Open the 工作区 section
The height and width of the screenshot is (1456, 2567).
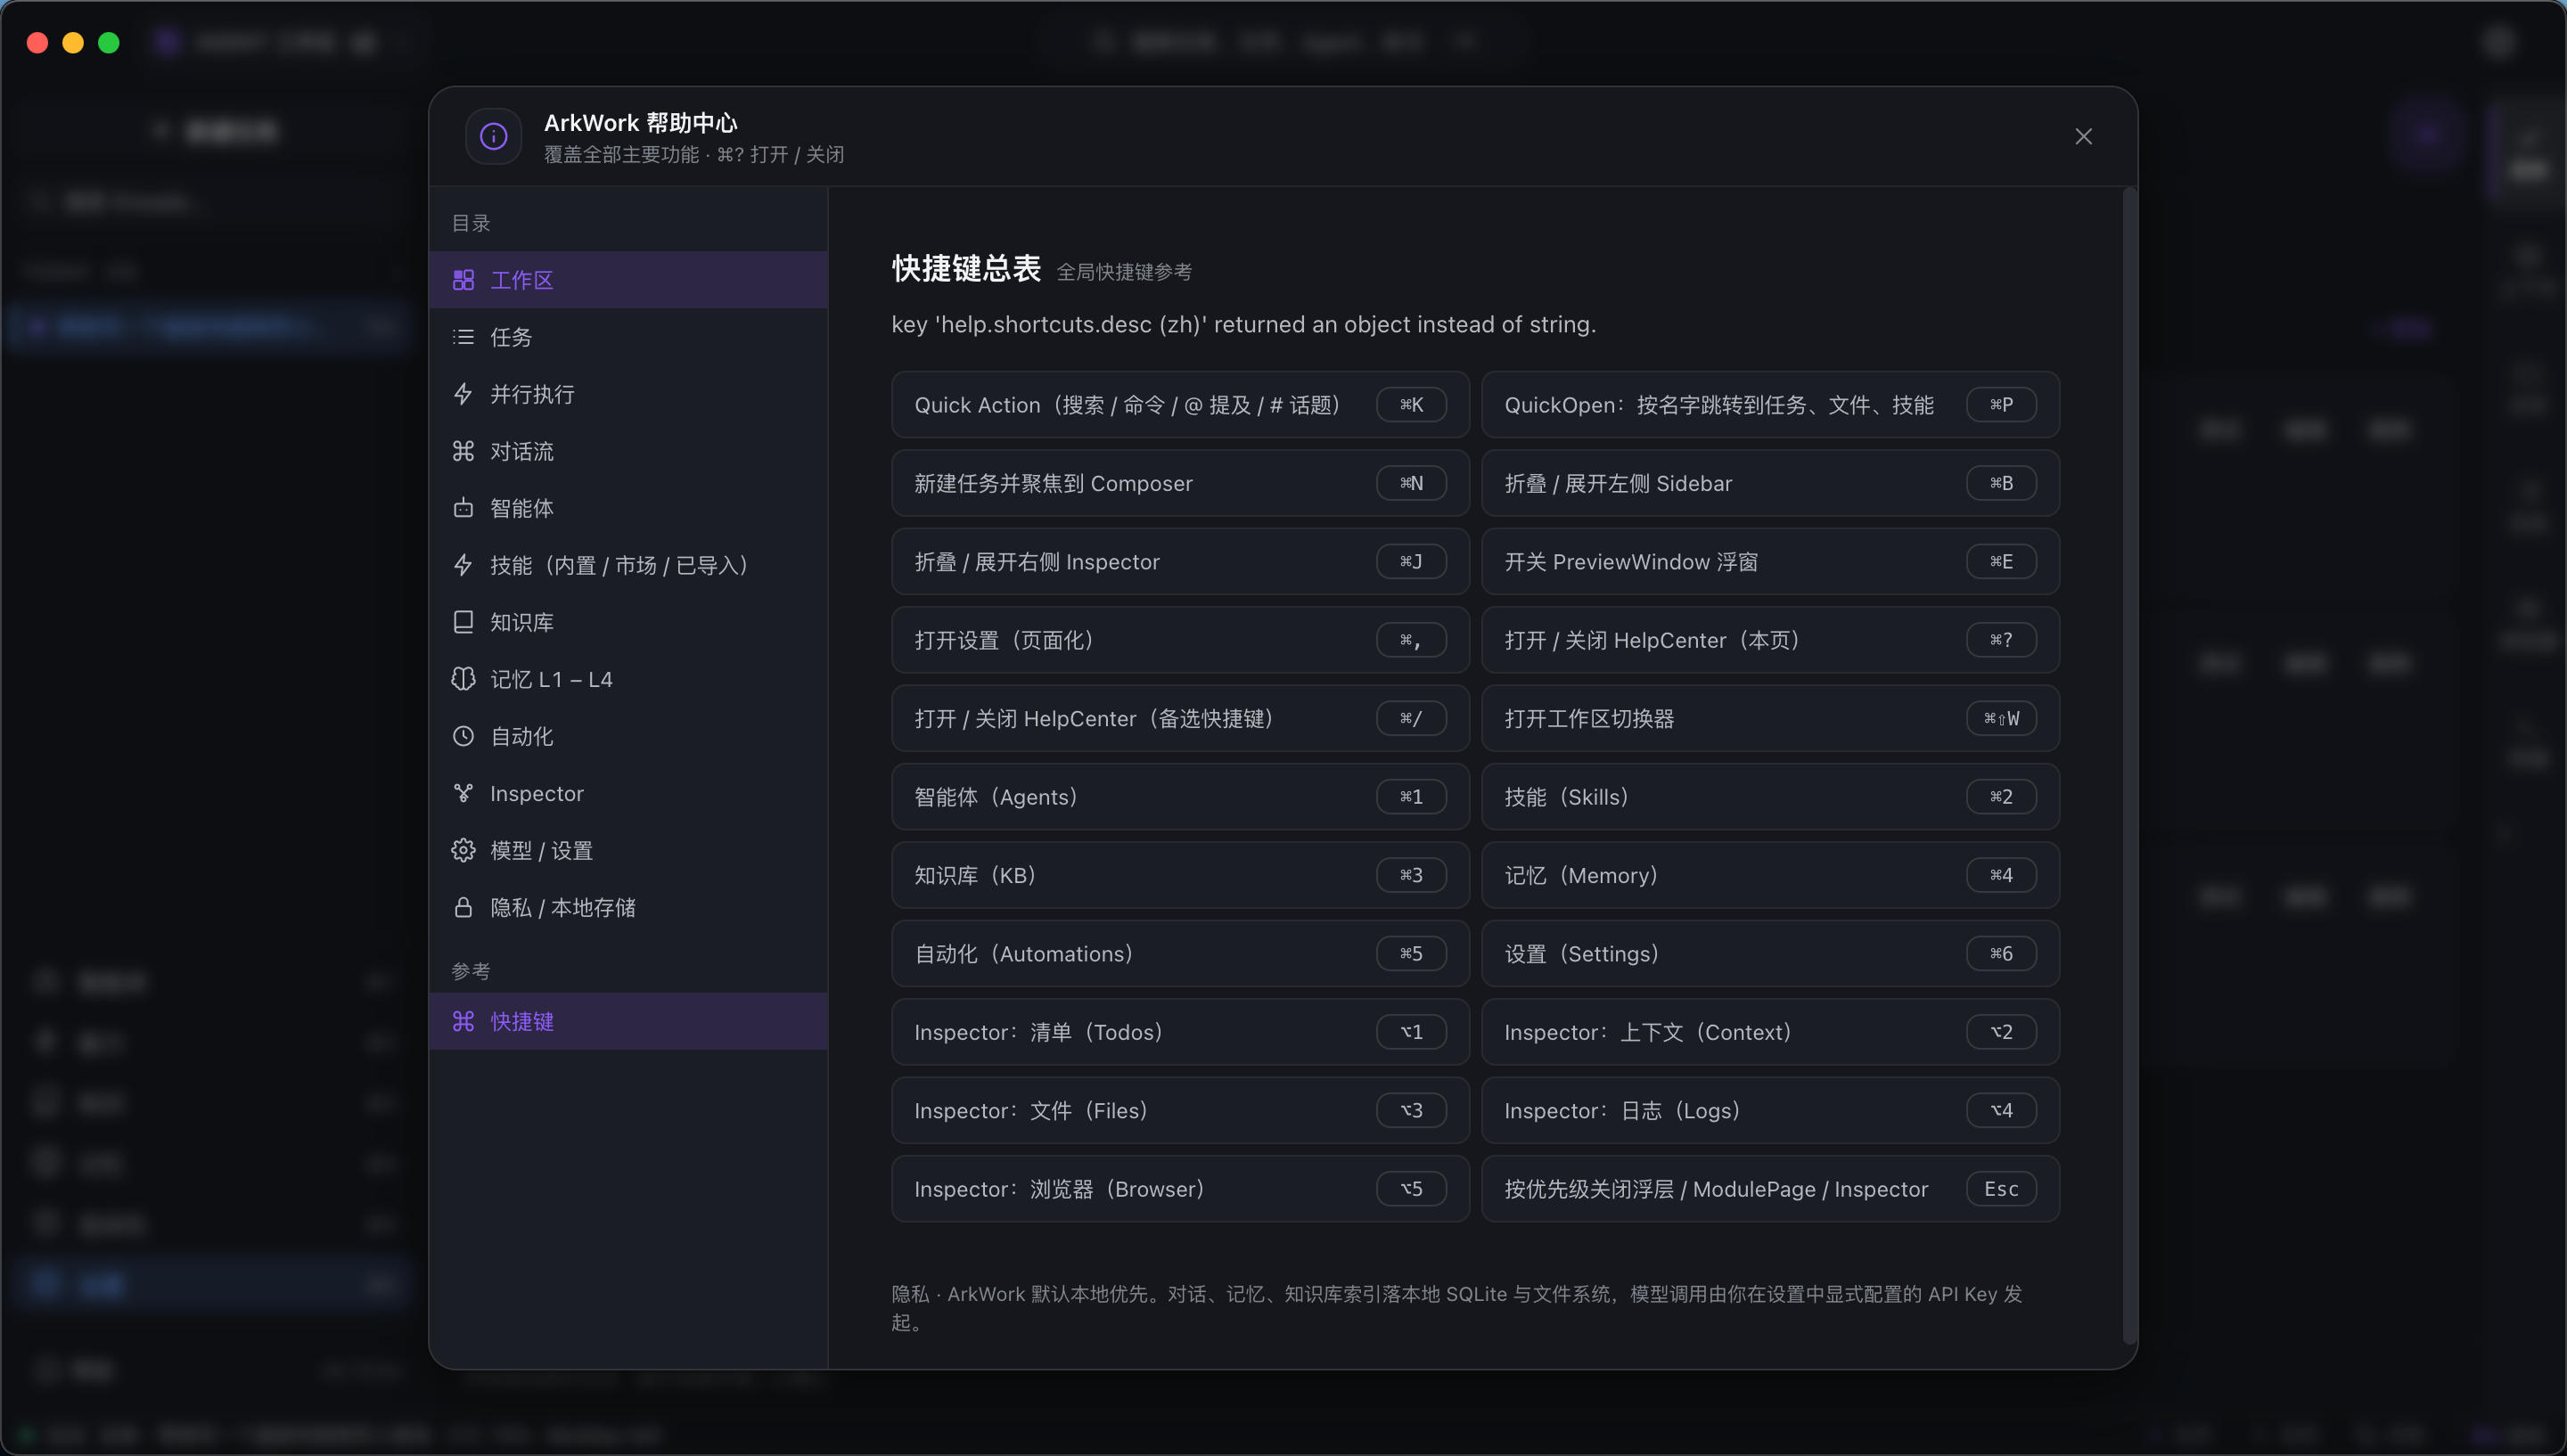coord(628,280)
